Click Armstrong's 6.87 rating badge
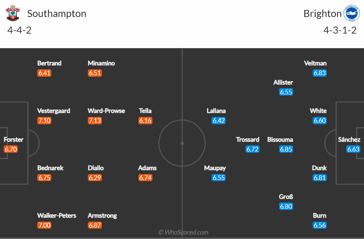The width and height of the screenshot is (364, 239). click(95, 225)
